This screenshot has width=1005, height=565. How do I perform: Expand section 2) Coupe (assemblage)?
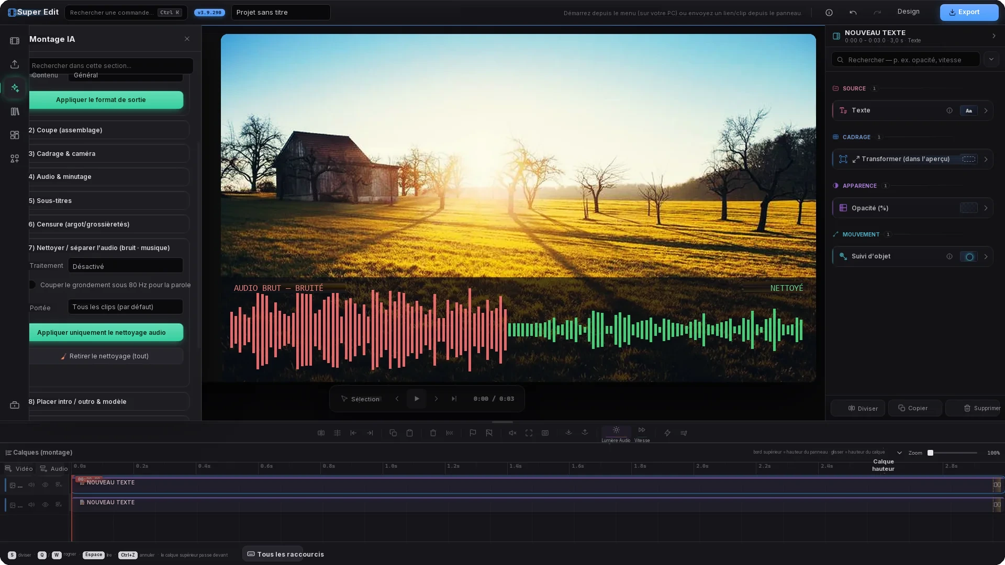(108, 130)
